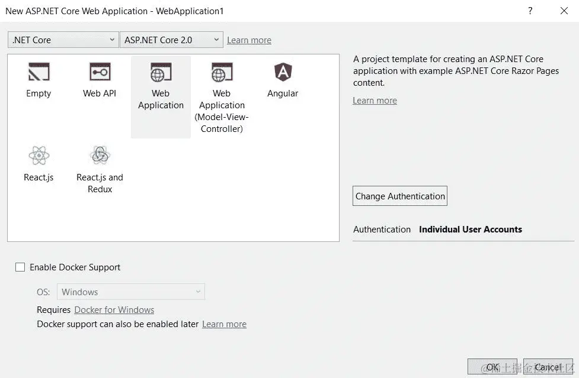Viewport: 579px width, 378px height.
Task: Pick the Web Application template icon
Action: [161, 72]
